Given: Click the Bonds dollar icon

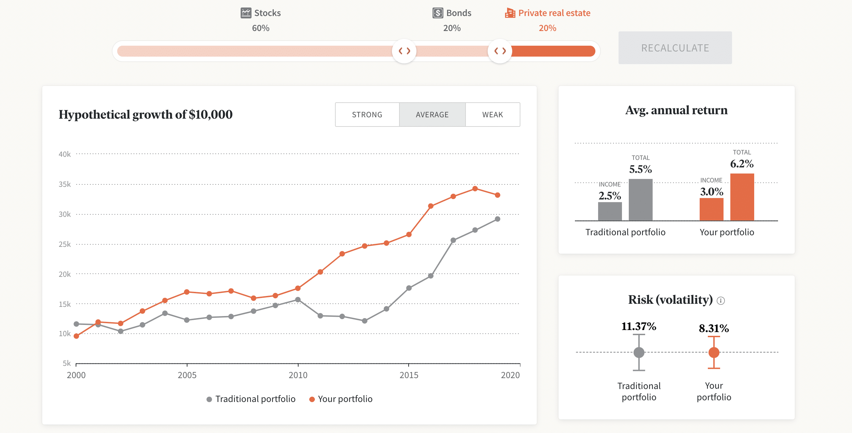Looking at the screenshot, I should [x=438, y=13].
